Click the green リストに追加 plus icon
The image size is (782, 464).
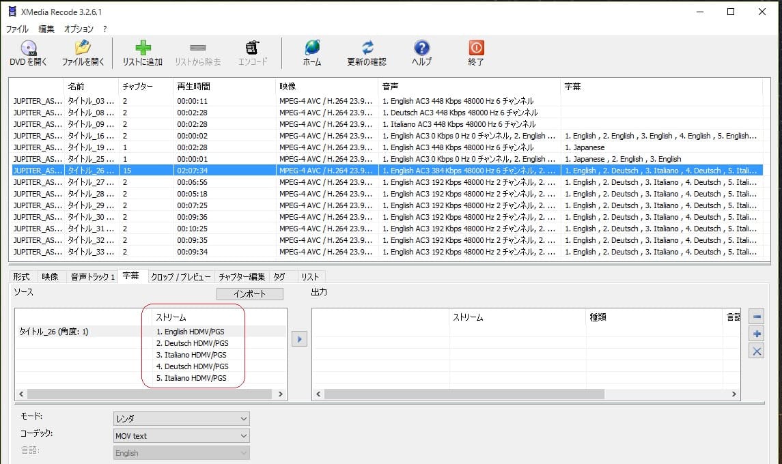(143, 48)
